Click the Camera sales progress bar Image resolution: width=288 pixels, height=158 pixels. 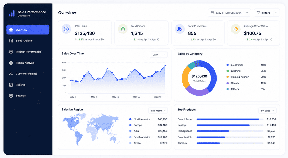coord(230,143)
